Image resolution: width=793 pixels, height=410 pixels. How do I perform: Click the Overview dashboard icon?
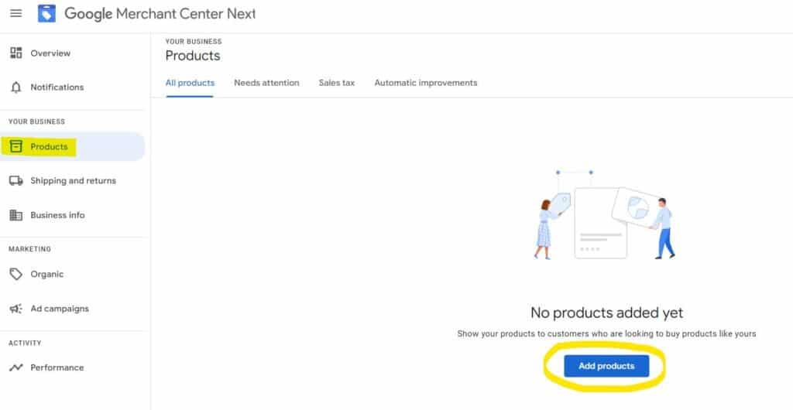click(x=16, y=53)
